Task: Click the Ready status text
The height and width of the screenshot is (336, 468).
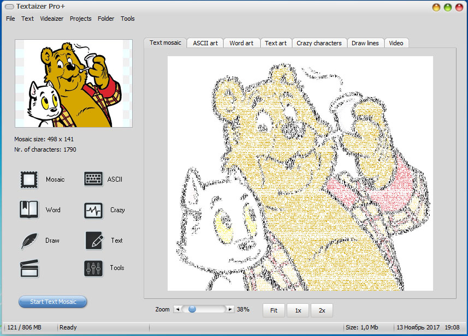Action: [x=68, y=327]
